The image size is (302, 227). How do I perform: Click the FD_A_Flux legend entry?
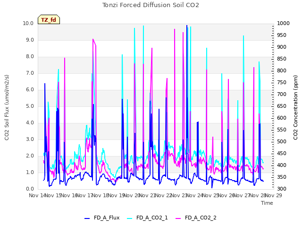102,218
